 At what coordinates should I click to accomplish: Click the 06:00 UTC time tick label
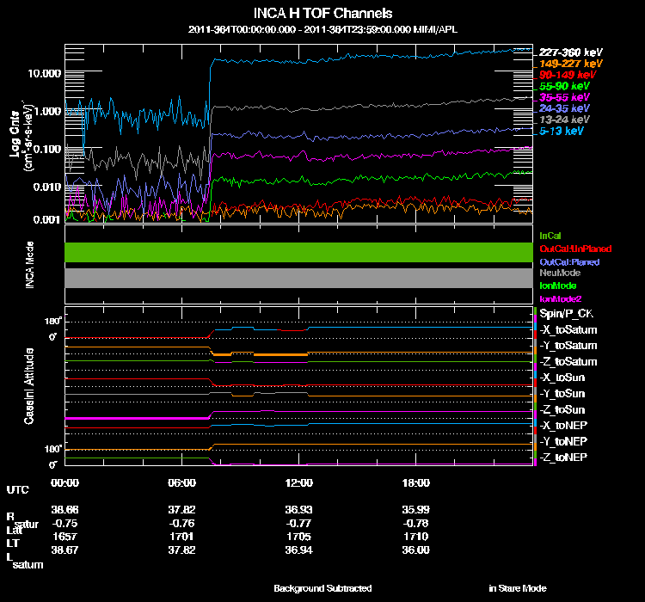tap(182, 482)
